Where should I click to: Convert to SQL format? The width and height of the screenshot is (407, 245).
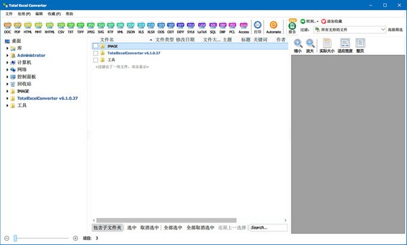tap(213, 28)
